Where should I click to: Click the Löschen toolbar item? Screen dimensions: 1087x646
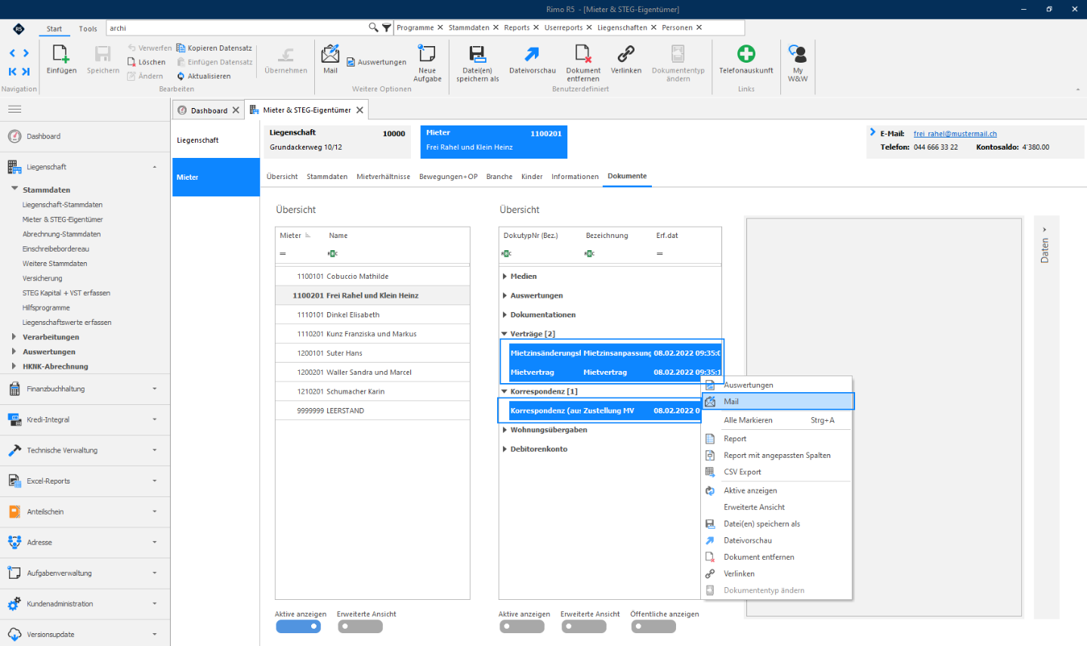pyautogui.click(x=147, y=62)
